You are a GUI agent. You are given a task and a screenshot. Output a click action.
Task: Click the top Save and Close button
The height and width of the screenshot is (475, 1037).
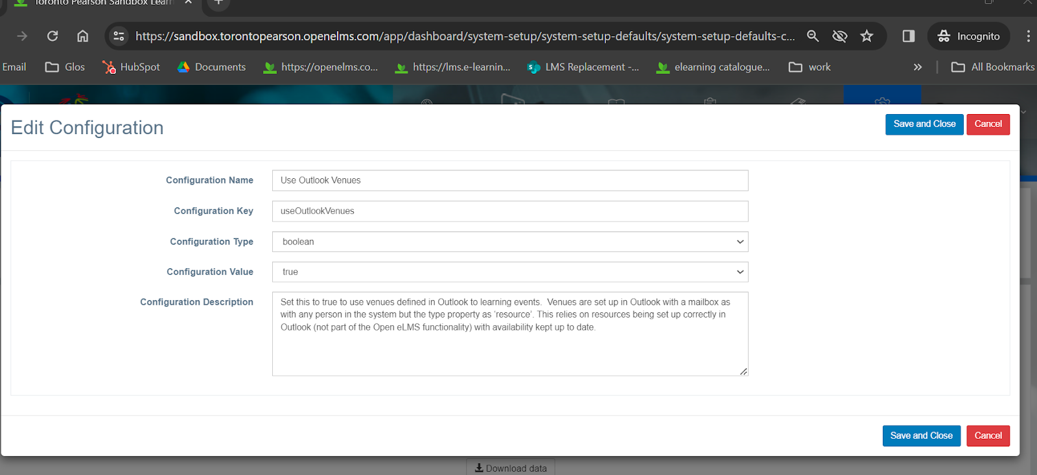click(x=924, y=124)
